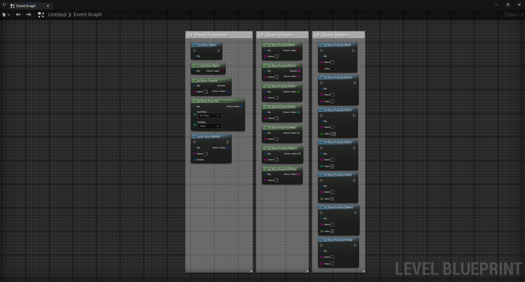Click the Modifiers input pin
This screenshot has height=282, width=525.
point(195,114)
